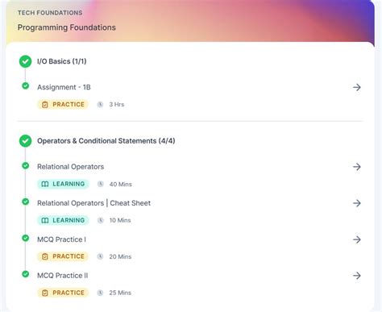Click the Learning badge under Cheat Sheet
Image resolution: width=382 pixels, height=312 pixels.
click(63, 220)
